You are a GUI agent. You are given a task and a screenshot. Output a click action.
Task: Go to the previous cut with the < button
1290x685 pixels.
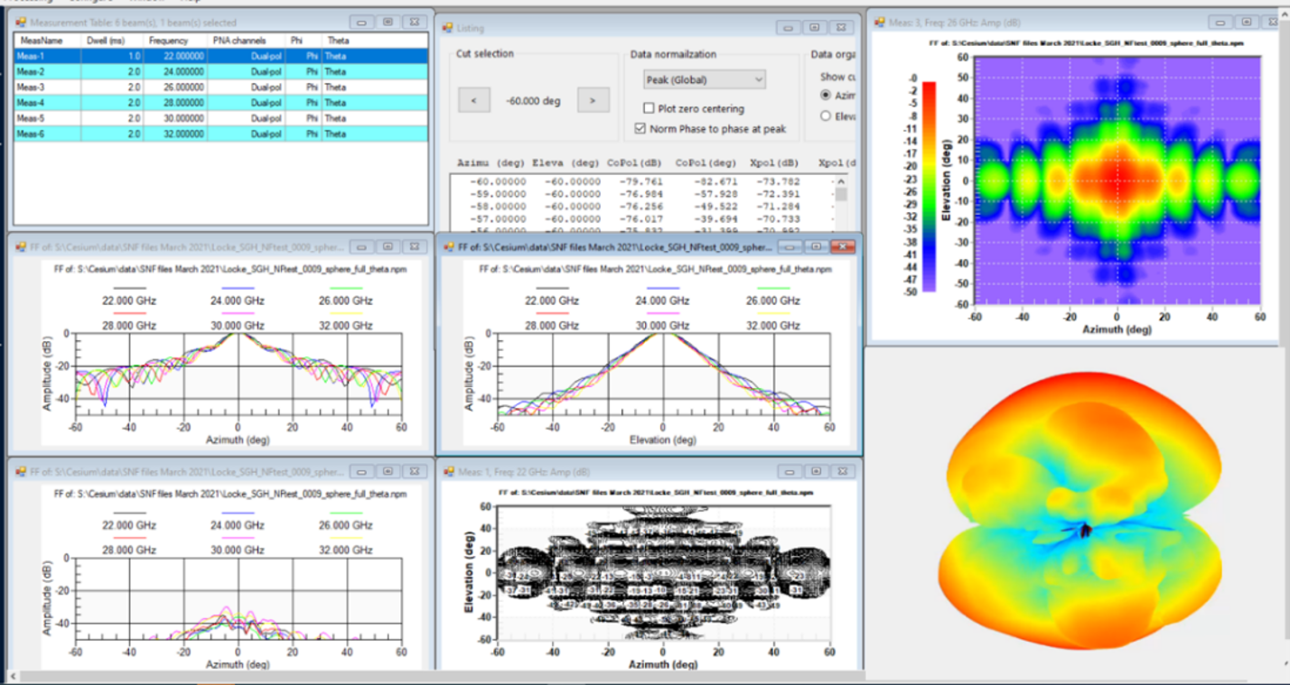(x=474, y=100)
